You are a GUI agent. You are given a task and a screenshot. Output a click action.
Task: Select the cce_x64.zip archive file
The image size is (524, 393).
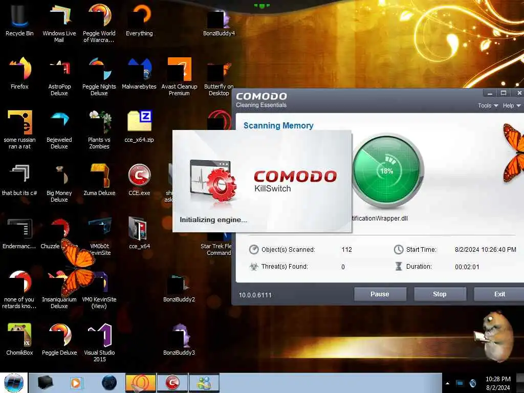point(139,126)
